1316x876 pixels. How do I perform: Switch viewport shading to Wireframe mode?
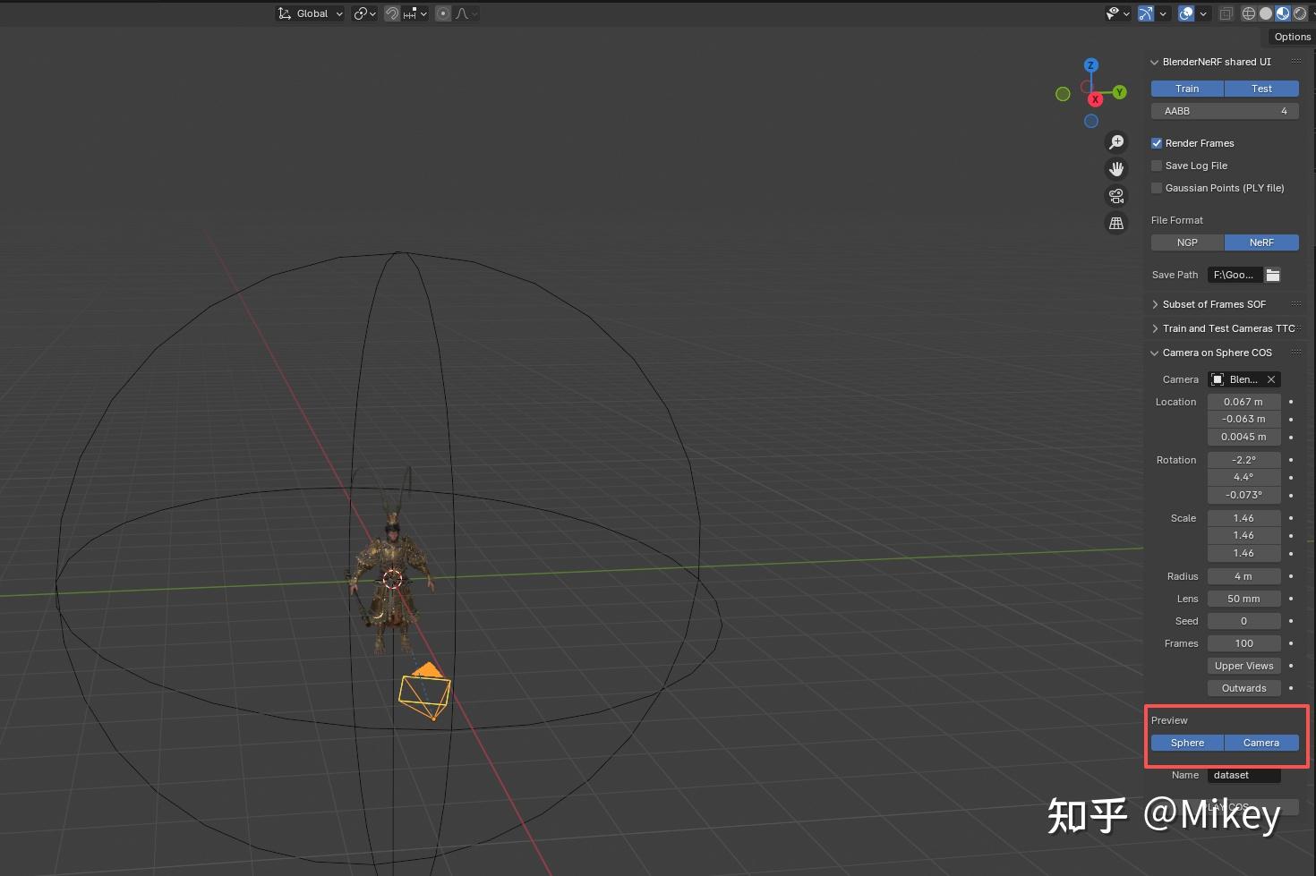click(1248, 13)
